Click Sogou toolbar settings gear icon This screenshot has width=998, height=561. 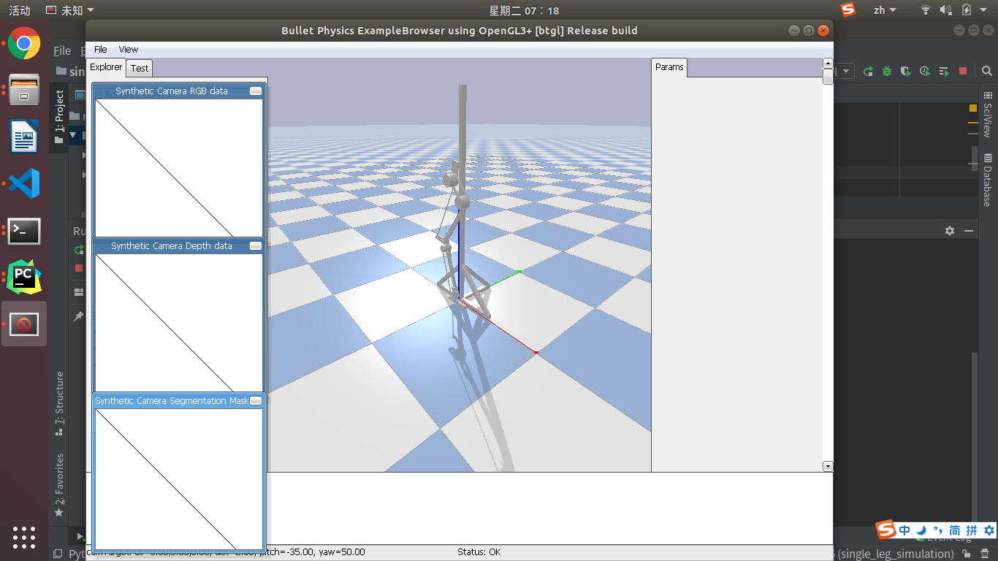pyautogui.click(x=989, y=530)
